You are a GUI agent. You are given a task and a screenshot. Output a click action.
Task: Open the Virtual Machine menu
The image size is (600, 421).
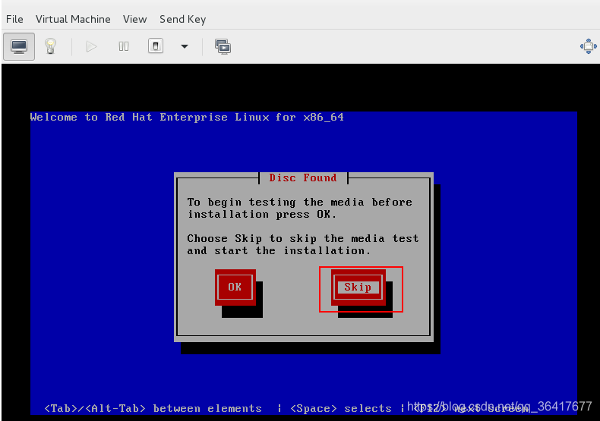(73, 19)
